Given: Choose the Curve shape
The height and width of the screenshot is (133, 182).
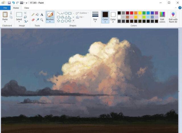Looking at the screenshot, I should 62,13.
